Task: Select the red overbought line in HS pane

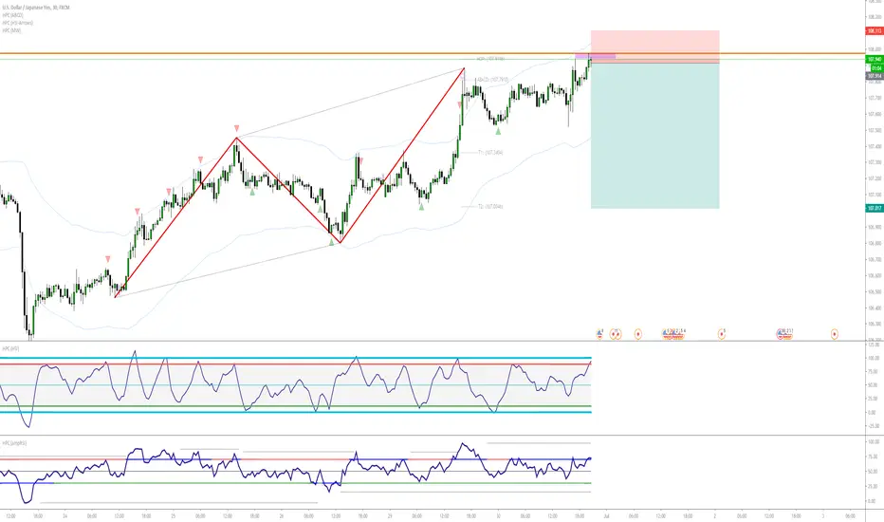Action: pos(295,364)
